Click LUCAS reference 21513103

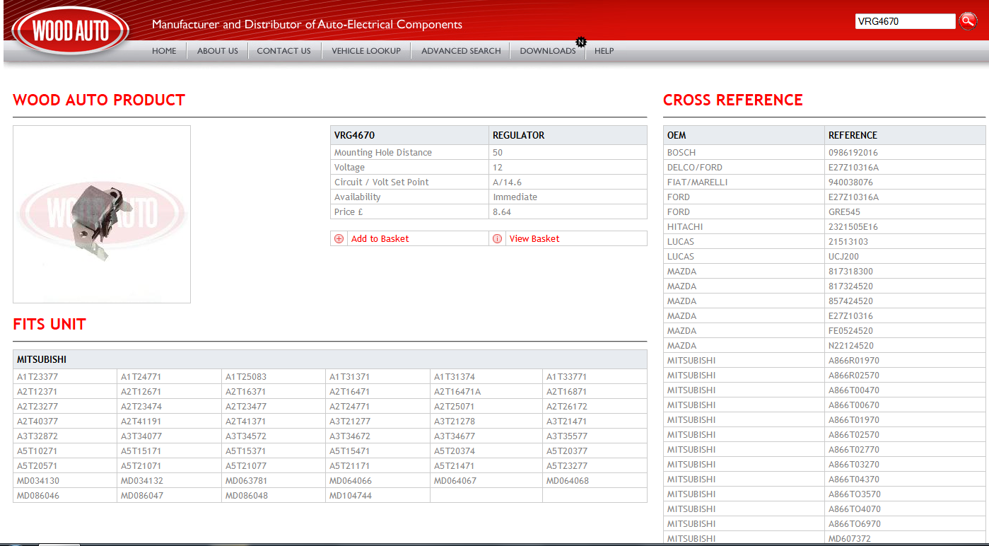848,242
